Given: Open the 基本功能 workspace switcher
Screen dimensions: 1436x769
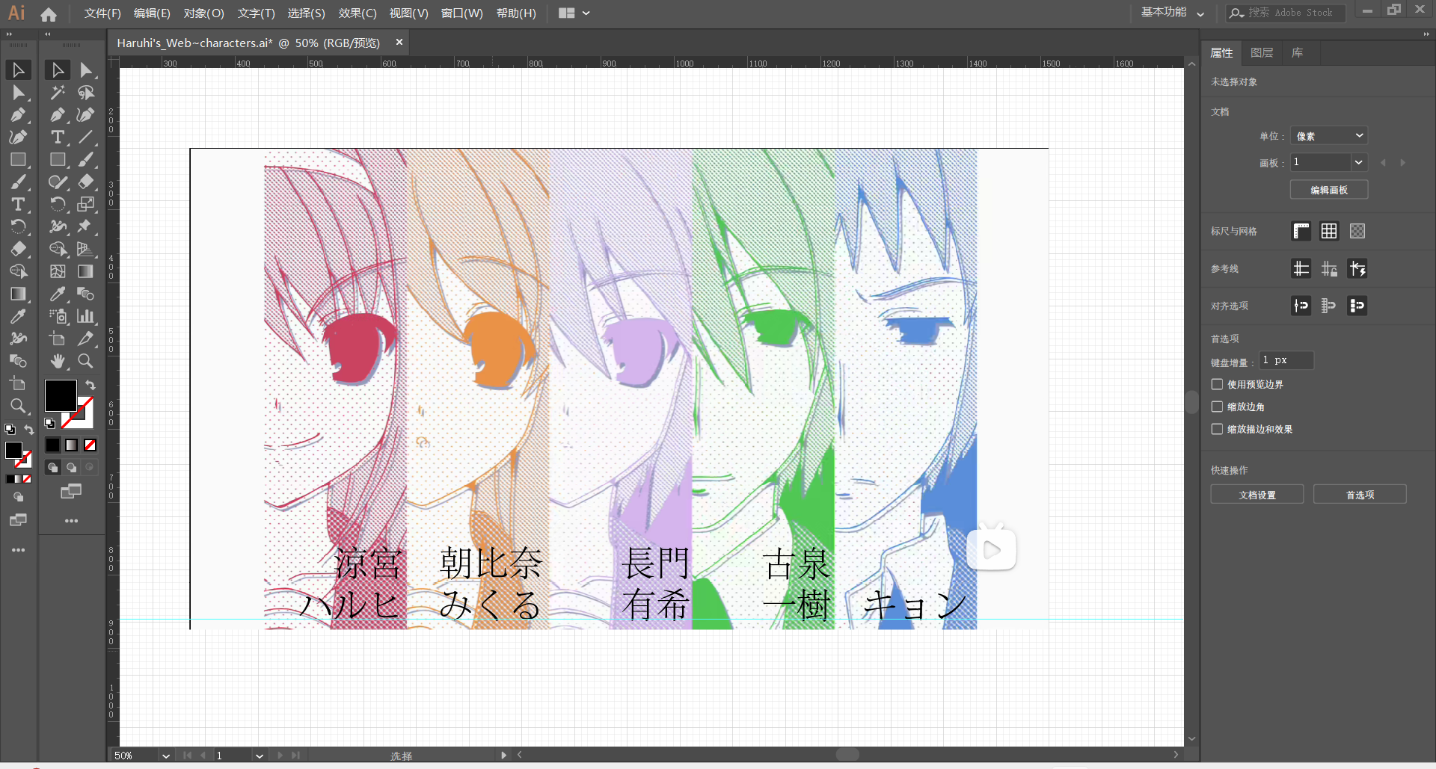Looking at the screenshot, I should tap(1173, 13).
